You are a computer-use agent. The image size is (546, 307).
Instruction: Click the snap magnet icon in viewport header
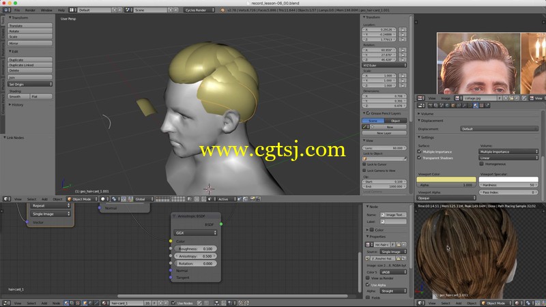tap(203, 199)
